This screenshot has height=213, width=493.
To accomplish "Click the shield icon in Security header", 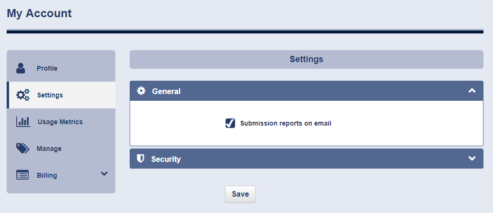I will 141,159.
